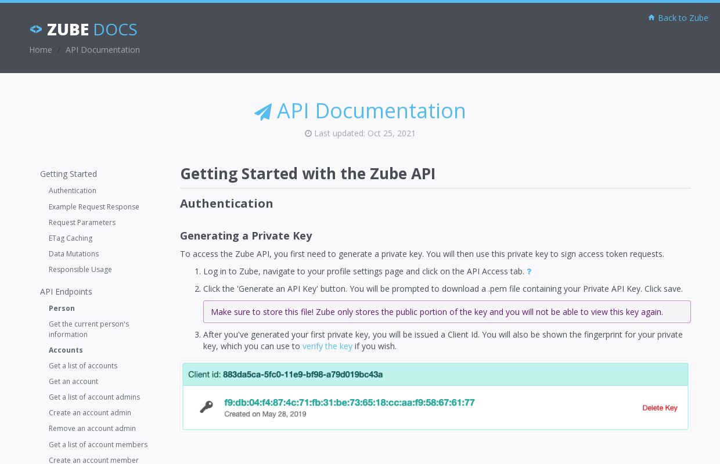Open Data Mutations in the sidebar
The image size is (720, 464).
coord(74,253)
